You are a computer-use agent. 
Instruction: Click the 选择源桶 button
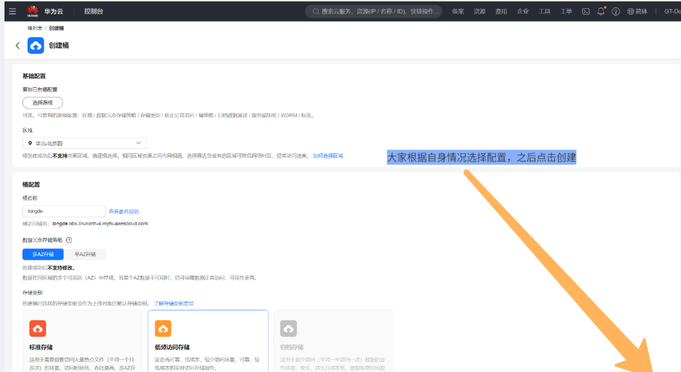tap(43, 103)
